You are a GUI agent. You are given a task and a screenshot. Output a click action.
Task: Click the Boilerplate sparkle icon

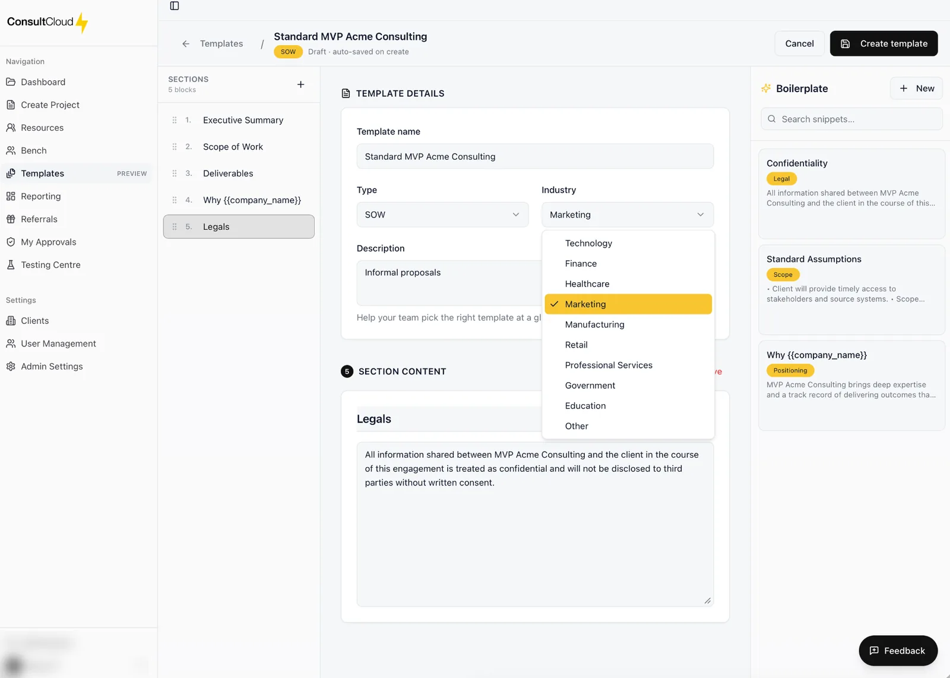pos(766,89)
